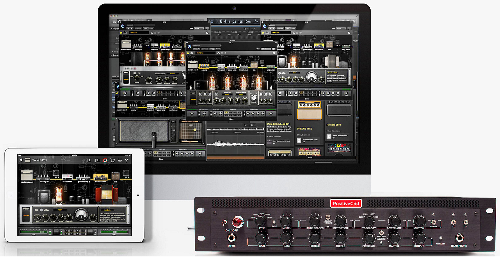Viewport: 500px width, 257px height.
Task: Click Compare button in center plugin window
Action: (x=204, y=49)
